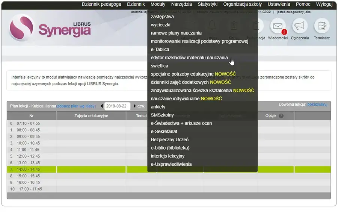Click Wyloguj to log out
This screenshot has width=338, height=212.
pos(324,4)
